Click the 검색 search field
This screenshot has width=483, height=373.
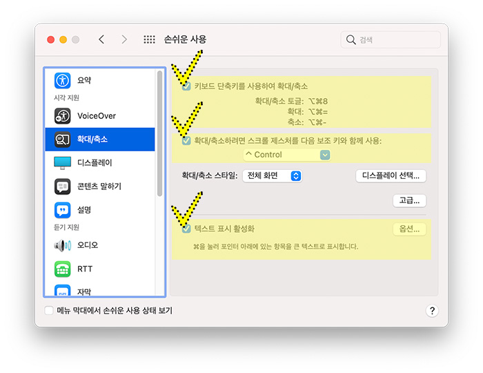(x=391, y=40)
